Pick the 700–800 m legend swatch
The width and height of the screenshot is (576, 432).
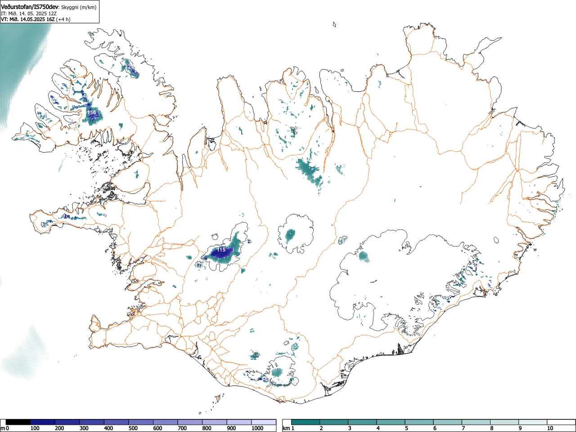tap(190, 422)
